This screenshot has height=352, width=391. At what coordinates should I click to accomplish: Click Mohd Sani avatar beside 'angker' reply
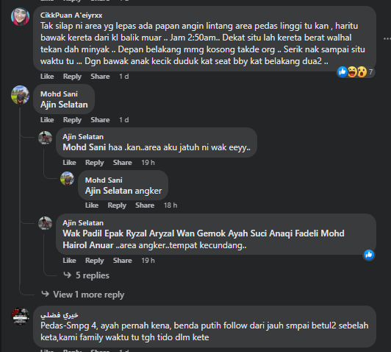point(68,178)
